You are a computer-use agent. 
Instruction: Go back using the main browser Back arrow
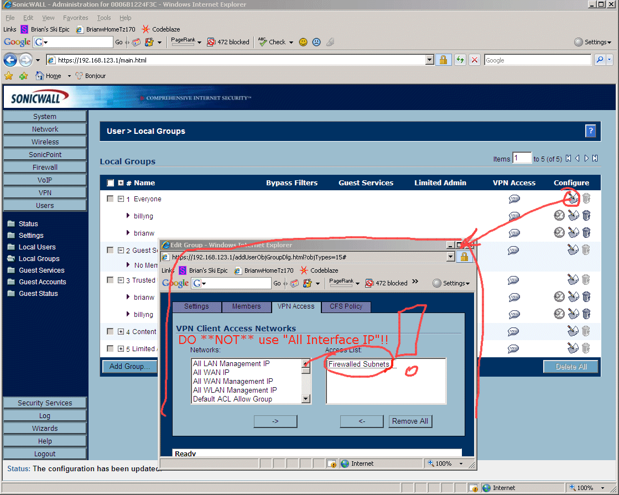coord(11,60)
